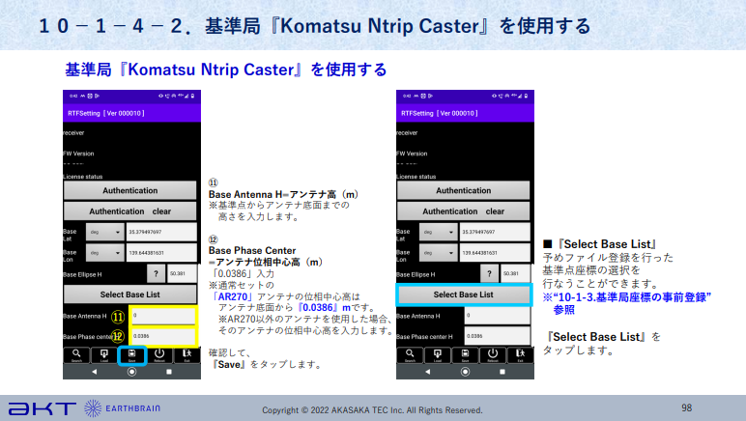Open Base Lat deg dropdown in left phone
746x421 pixels.
pyautogui.click(x=105, y=233)
